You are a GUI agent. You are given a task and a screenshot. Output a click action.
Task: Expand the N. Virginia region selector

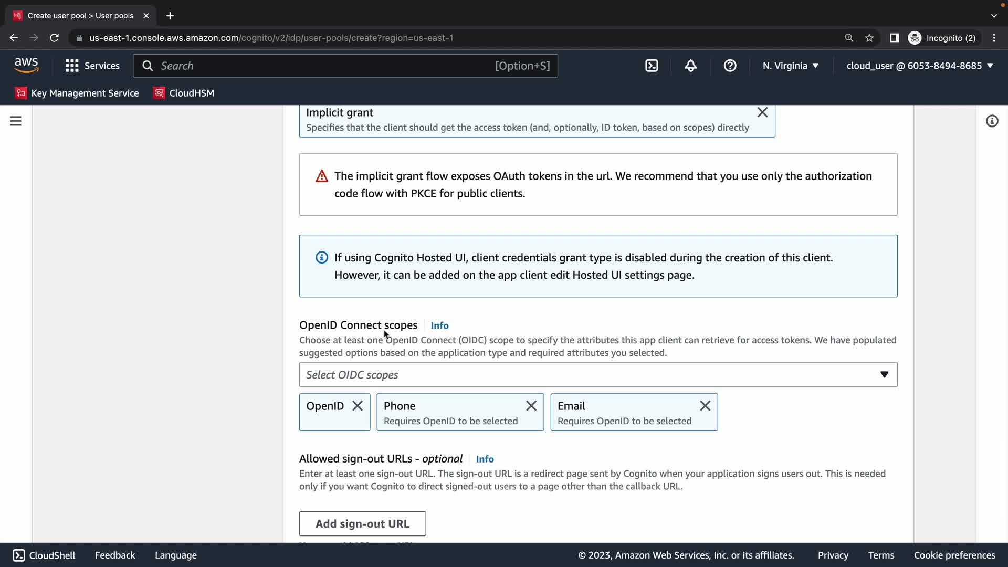click(x=791, y=66)
